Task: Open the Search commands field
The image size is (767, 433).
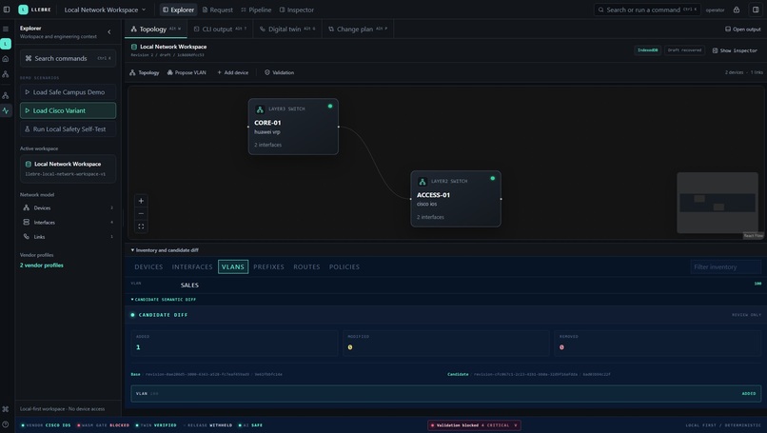Action: pyautogui.click(x=68, y=58)
